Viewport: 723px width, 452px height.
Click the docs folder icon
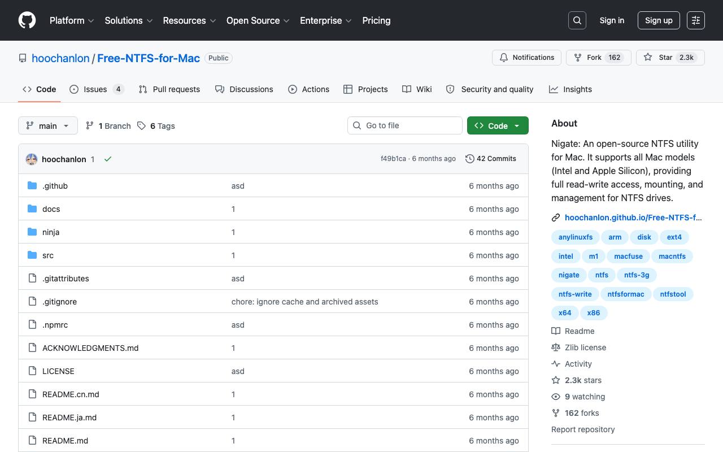(x=32, y=209)
